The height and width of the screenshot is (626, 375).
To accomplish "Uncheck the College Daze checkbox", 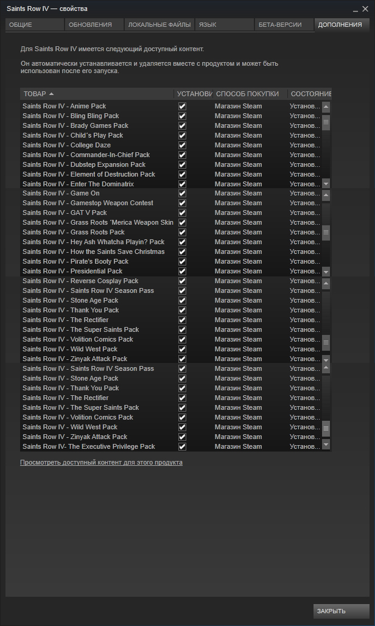I will click(182, 146).
